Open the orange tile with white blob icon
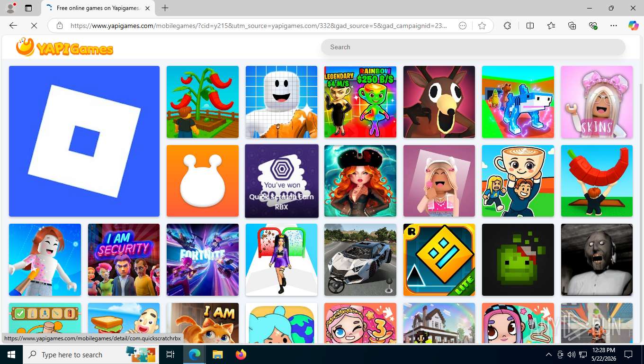The image size is (644, 364). [203, 181]
